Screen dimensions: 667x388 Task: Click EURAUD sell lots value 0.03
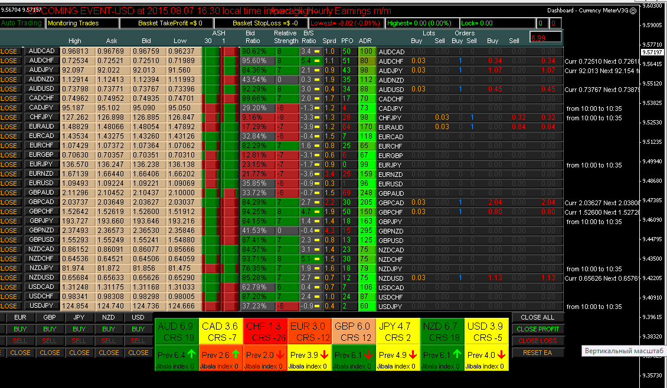[x=442, y=127]
